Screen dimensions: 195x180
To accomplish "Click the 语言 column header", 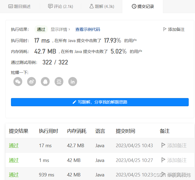I will coord(100,131).
